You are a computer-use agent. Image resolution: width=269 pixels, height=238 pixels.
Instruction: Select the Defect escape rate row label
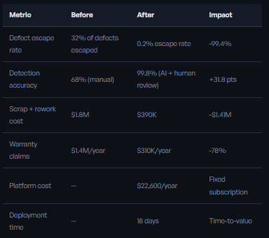pyautogui.click(x=31, y=44)
